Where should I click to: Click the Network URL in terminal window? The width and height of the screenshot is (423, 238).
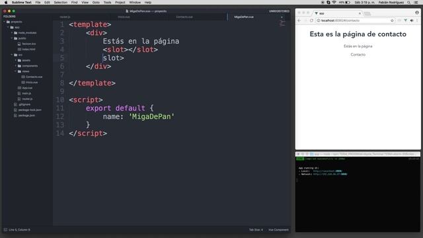[x=330, y=175]
